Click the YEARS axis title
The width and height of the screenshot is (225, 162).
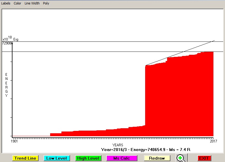pos(118,145)
